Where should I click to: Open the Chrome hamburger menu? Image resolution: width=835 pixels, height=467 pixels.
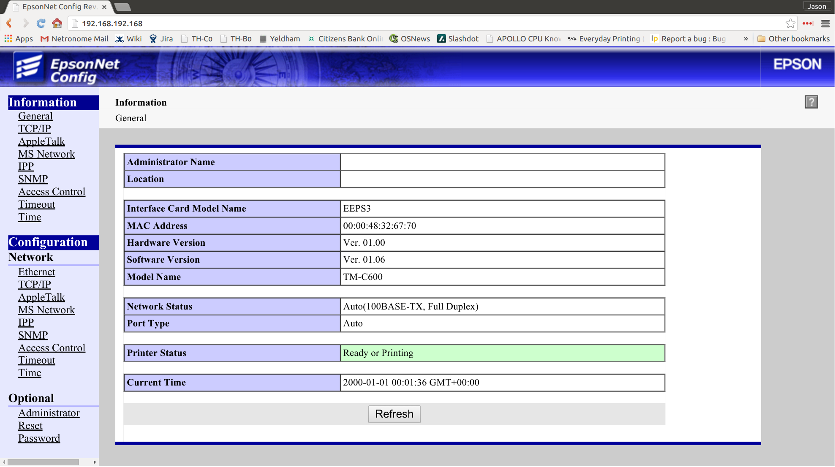825,23
